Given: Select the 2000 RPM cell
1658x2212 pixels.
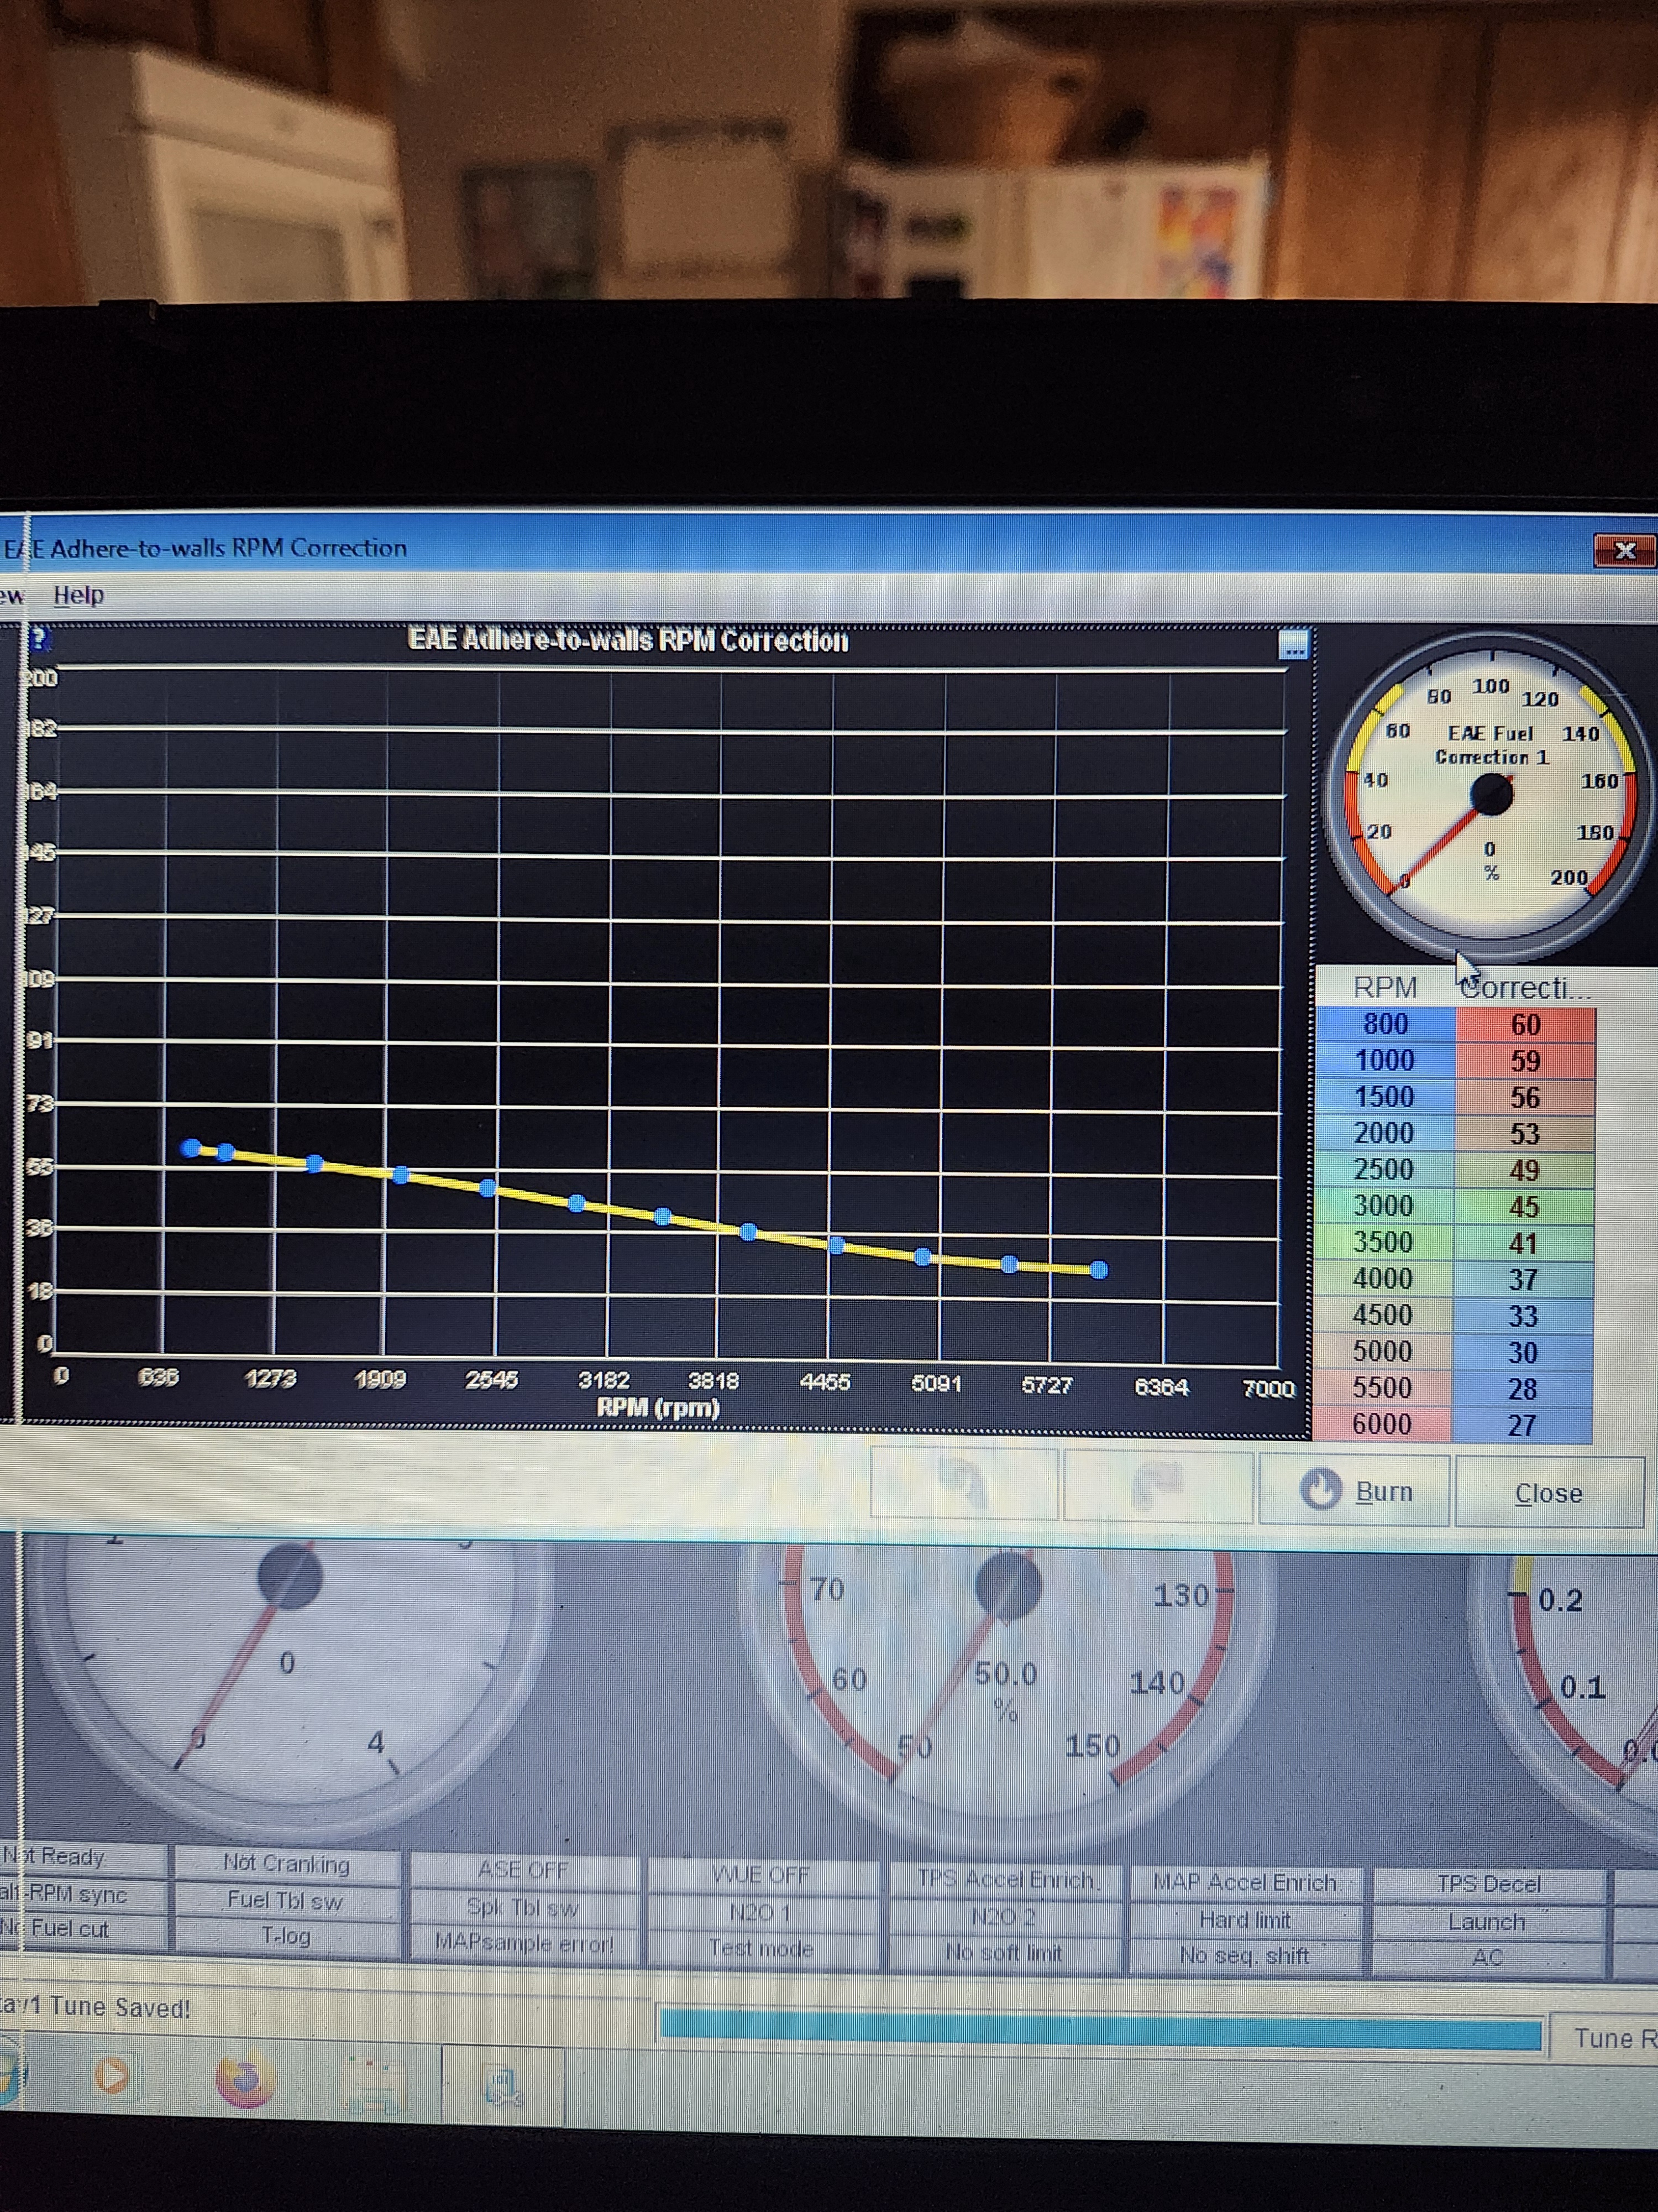Looking at the screenshot, I should (1384, 1133).
